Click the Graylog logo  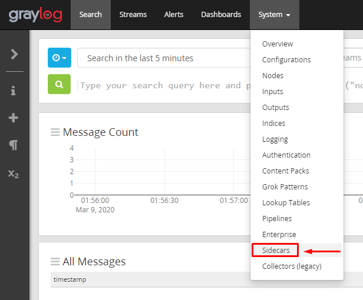click(35, 15)
